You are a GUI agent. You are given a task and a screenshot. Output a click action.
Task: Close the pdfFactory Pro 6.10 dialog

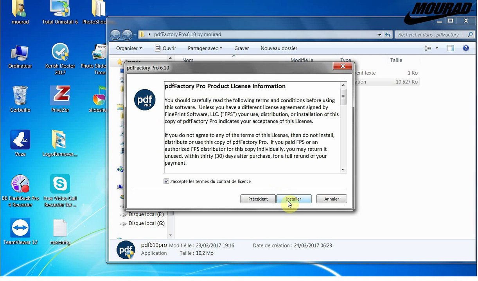342,66
